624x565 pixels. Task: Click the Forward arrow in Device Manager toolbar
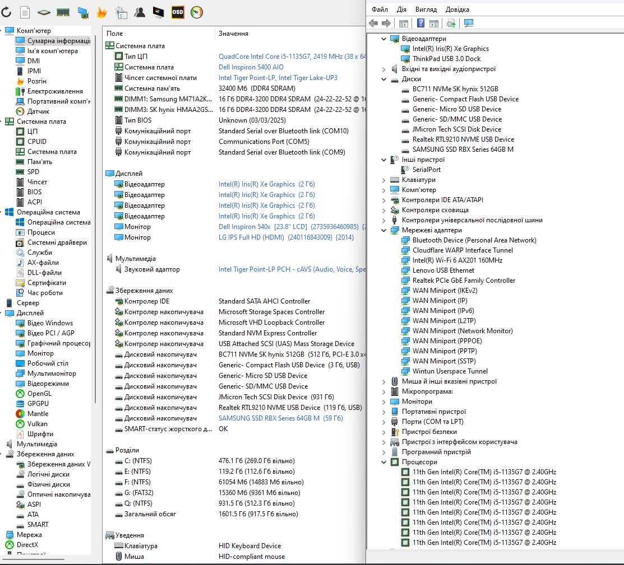[386, 23]
